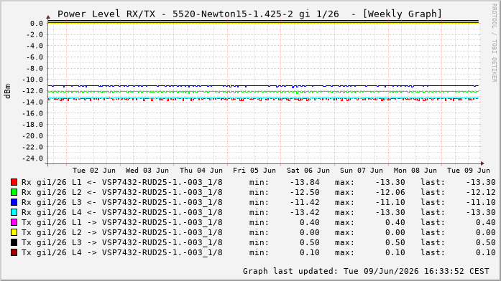The image size is (501, 281).
Task: Click the min value -12.50
Action: tap(305, 192)
